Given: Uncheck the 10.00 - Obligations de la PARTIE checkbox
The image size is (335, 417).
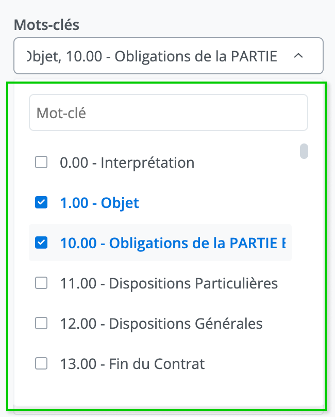Looking at the screenshot, I should [x=41, y=243].
